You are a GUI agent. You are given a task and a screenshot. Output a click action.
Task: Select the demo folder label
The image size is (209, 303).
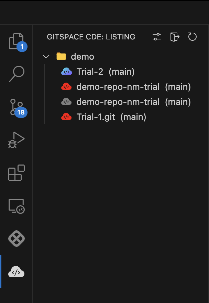point(82,57)
